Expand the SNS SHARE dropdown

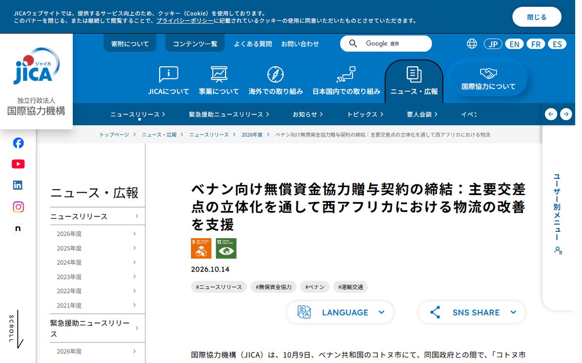pyautogui.click(x=472, y=312)
